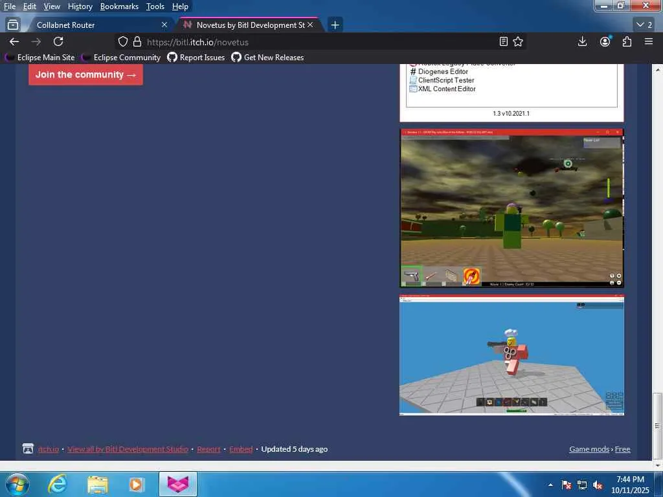This screenshot has width=663, height=497.
Task: Close the Collabnet Router tab
Action: click(x=164, y=25)
